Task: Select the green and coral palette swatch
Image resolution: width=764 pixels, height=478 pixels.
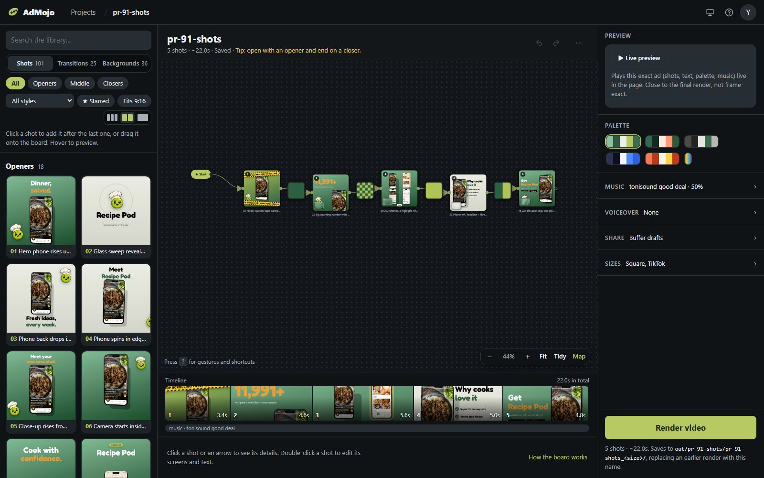Action: [x=662, y=141]
